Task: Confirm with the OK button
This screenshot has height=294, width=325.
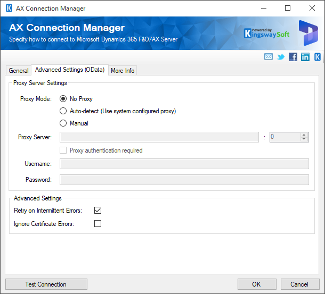Action: pos(257,284)
